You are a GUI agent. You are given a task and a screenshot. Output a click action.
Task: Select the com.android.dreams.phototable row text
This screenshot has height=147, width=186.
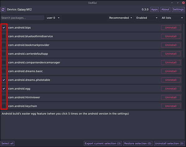(29, 80)
